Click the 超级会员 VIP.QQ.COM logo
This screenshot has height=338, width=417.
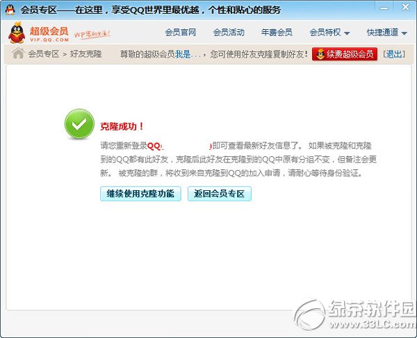pyautogui.click(x=39, y=33)
